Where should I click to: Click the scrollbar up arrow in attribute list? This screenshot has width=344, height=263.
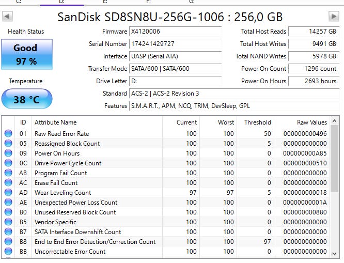[334, 121]
